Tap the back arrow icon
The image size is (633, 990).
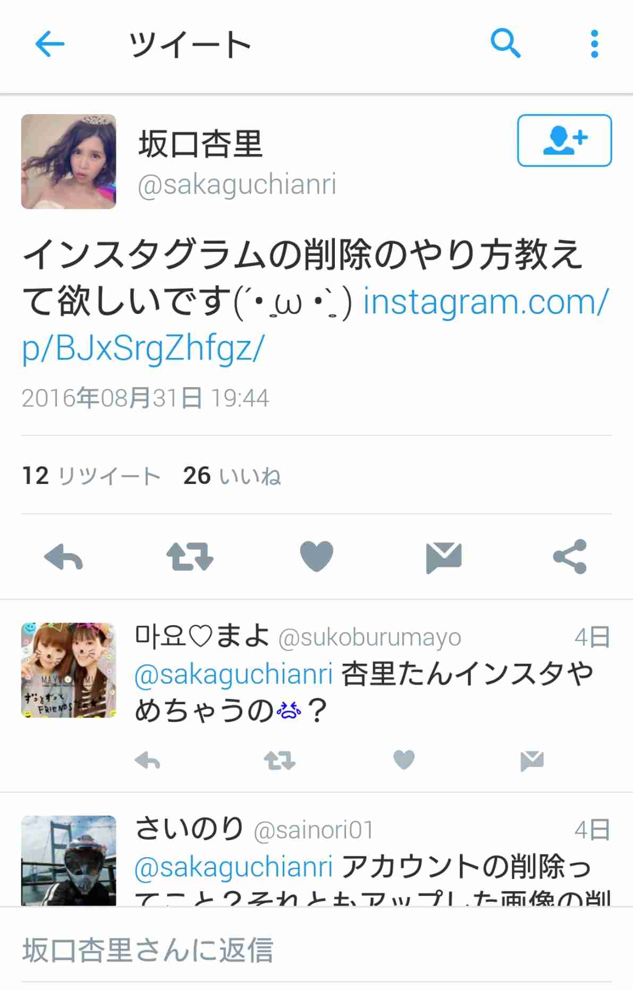tap(49, 44)
